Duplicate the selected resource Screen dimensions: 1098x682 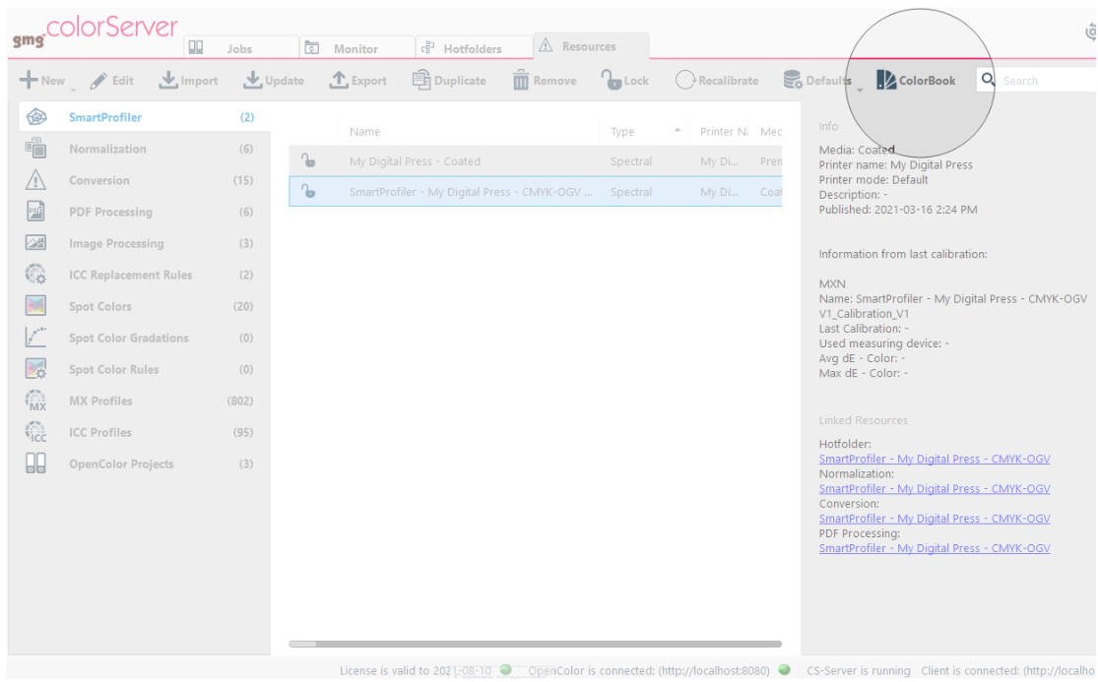(x=449, y=80)
